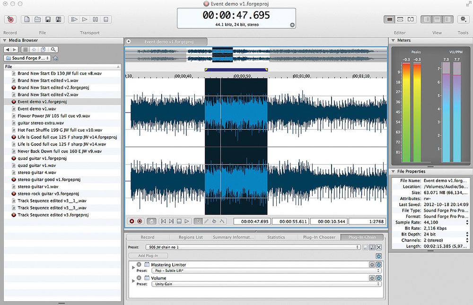Open the Tools gear menu
Image resolution: width=473 pixels, height=305 pixels.
click(x=463, y=19)
